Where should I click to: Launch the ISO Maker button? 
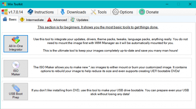click(16, 69)
